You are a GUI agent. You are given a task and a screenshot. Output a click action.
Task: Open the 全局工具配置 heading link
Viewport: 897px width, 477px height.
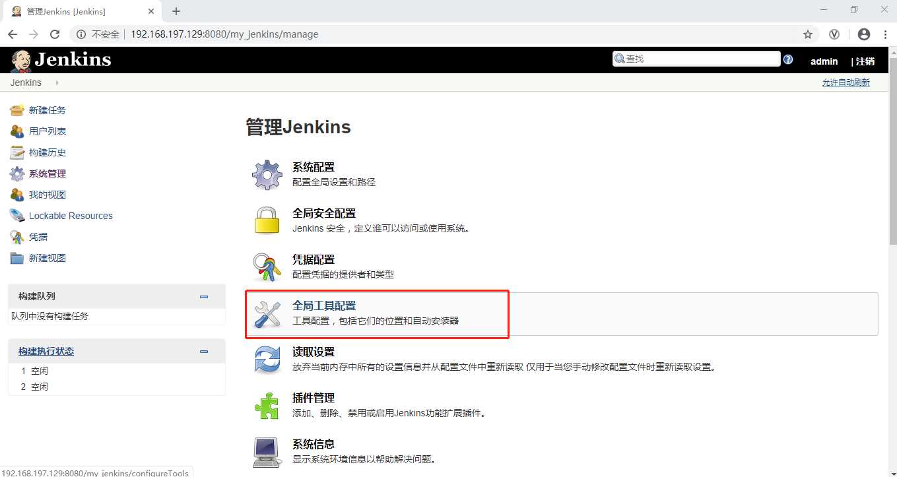pyautogui.click(x=324, y=306)
